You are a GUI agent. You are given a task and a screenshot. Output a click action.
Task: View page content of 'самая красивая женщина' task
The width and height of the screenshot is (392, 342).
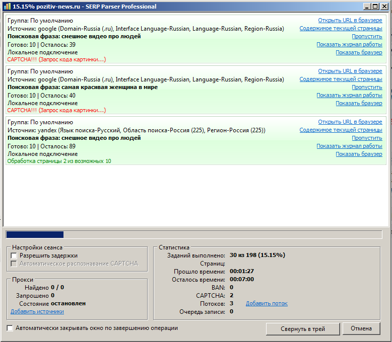[341, 79]
